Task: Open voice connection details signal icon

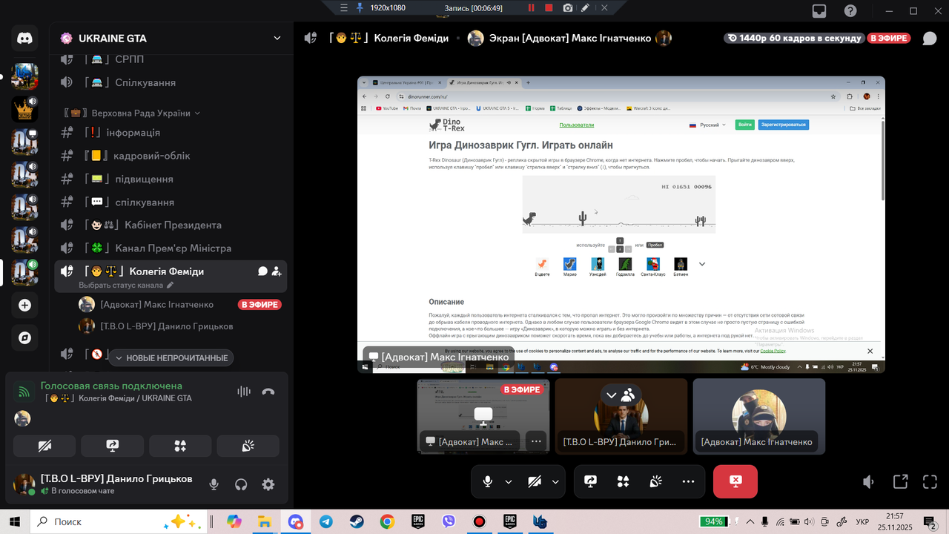Action: (x=24, y=392)
